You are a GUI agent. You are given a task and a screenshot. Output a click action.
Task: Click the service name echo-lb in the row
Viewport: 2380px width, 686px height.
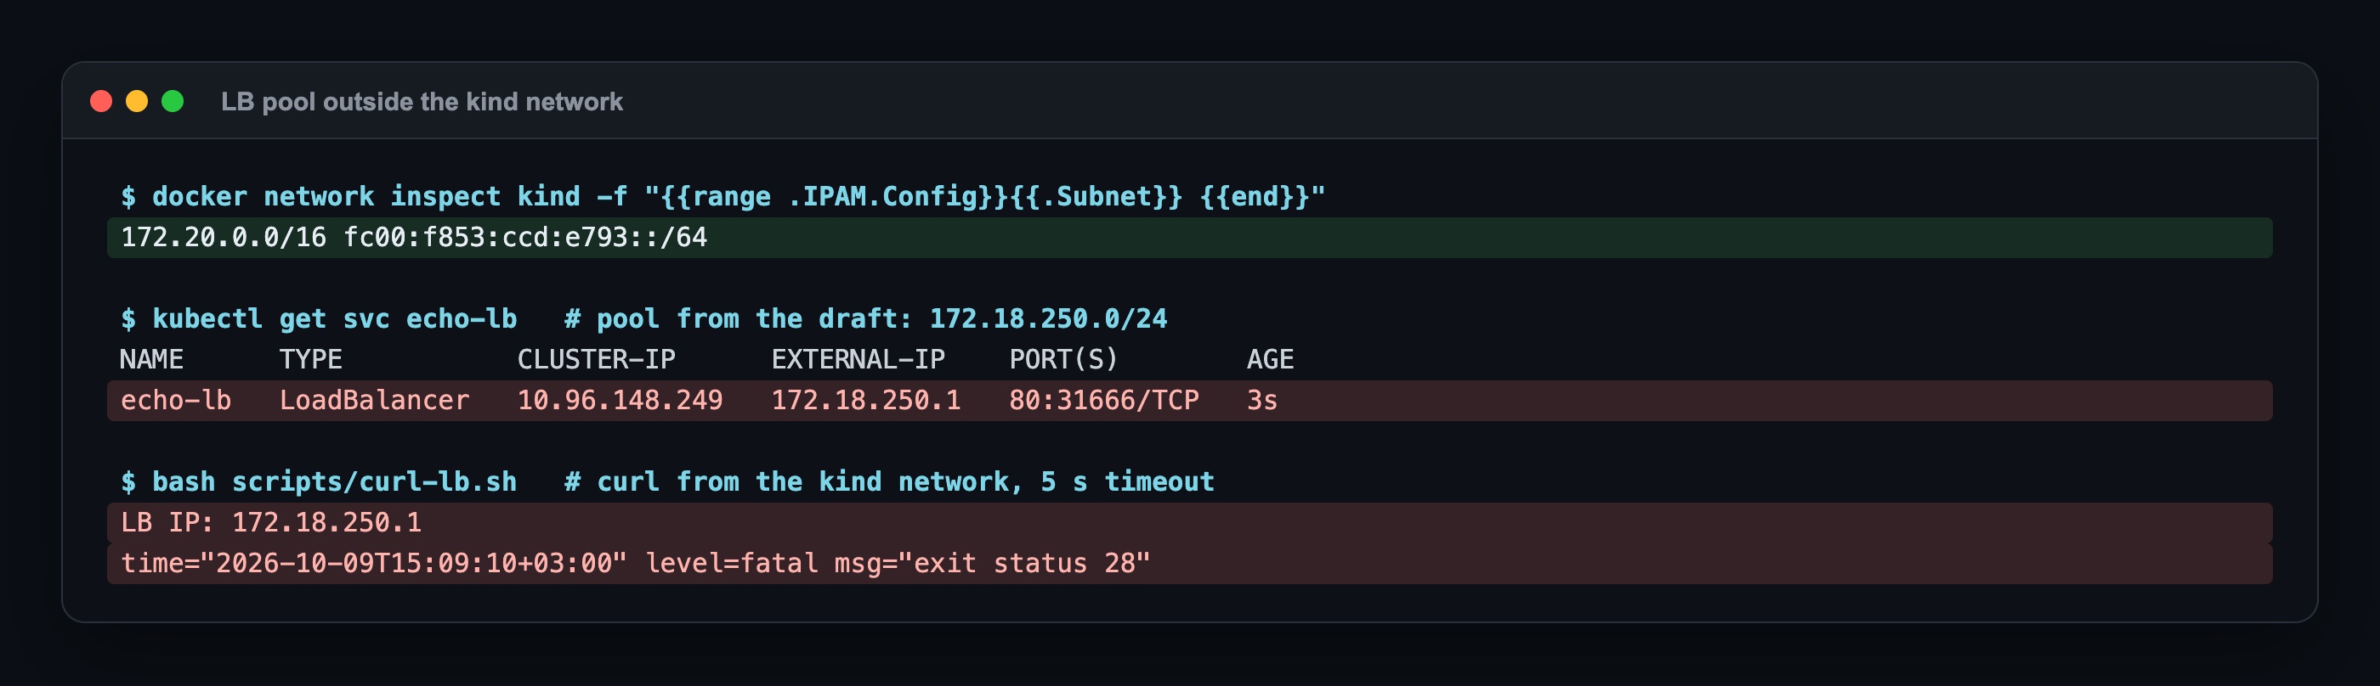(176, 400)
